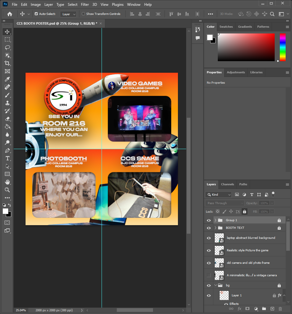The height and width of the screenshot is (314, 292).
Task: Enable Show Transform Controls
Action: [83, 14]
